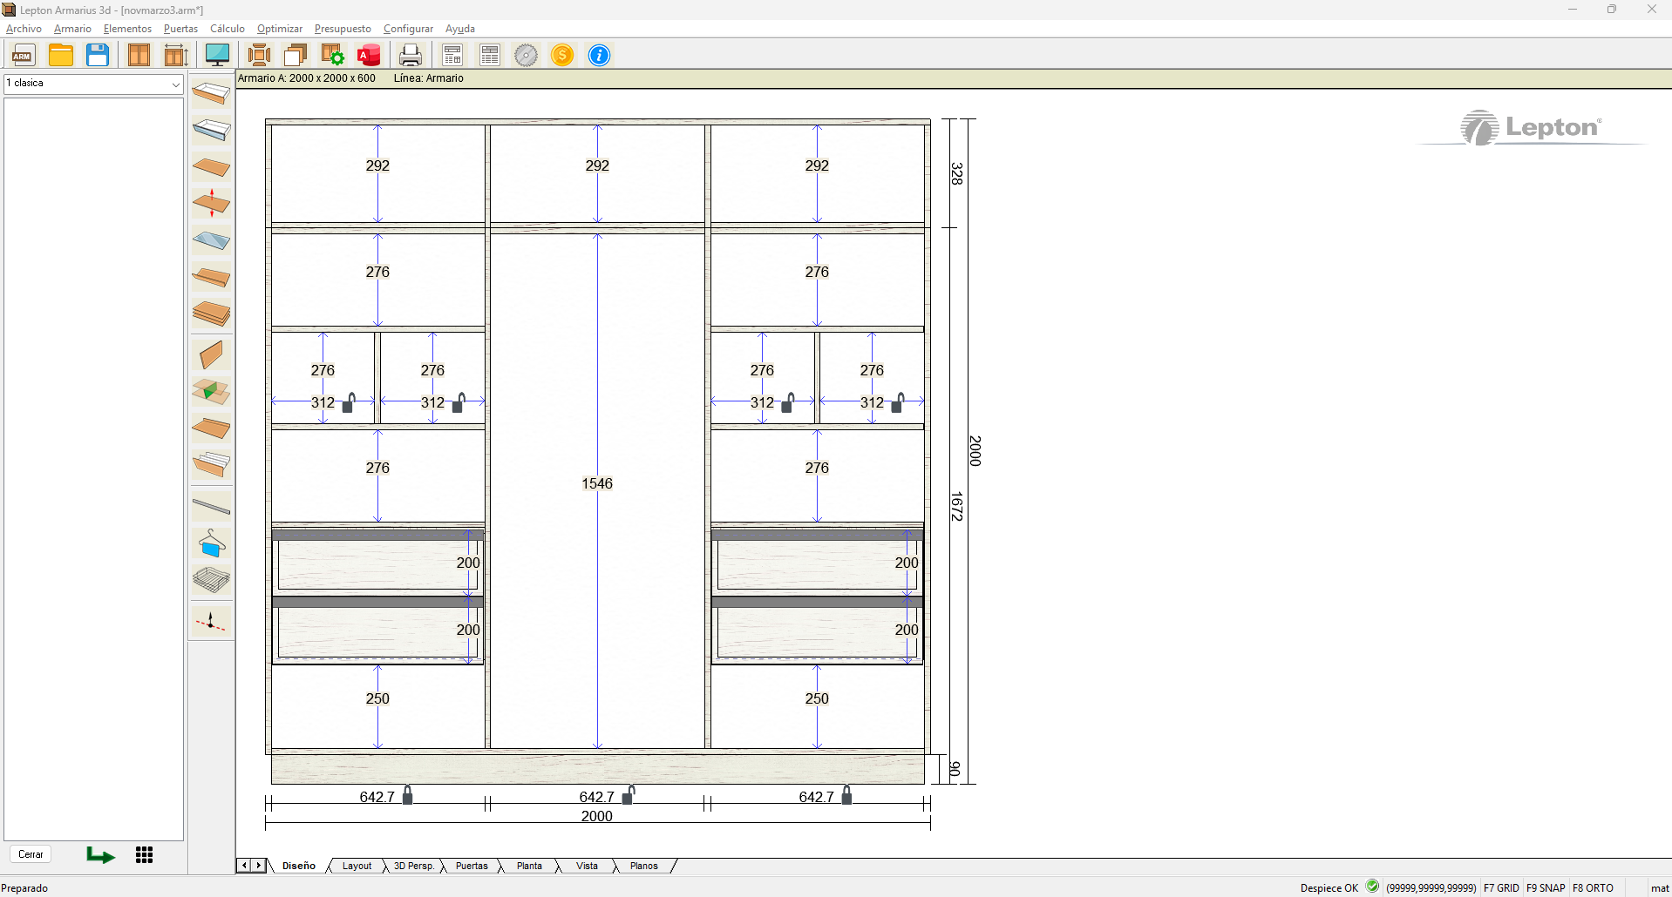Open file with yellow folder icon
This screenshot has width=1672, height=897.
[x=61, y=55]
